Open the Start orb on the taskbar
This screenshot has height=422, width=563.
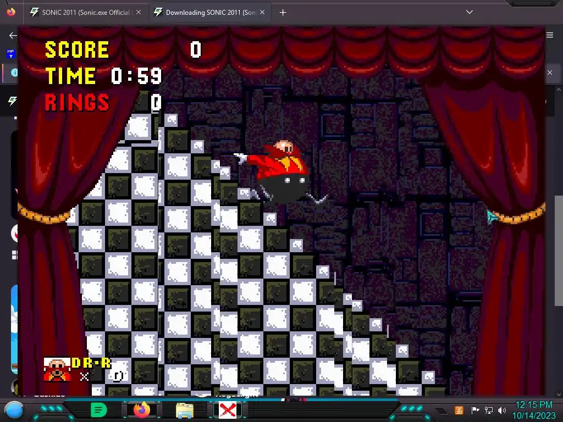14,410
